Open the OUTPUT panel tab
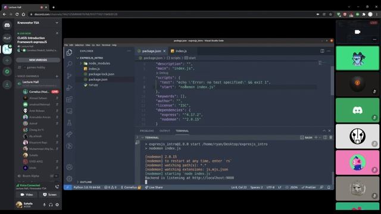381x214 pixels. 165,131
